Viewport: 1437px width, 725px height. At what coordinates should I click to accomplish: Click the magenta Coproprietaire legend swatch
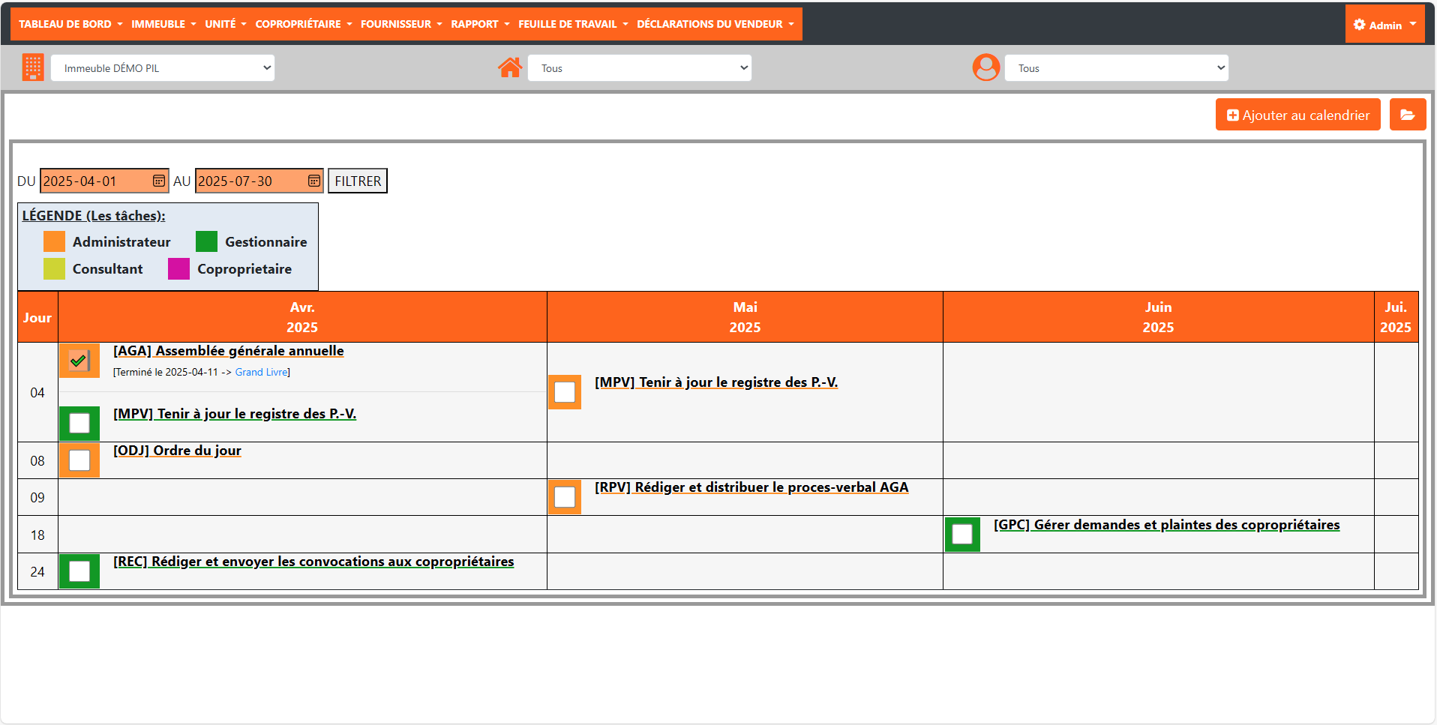(x=178, y=268)
